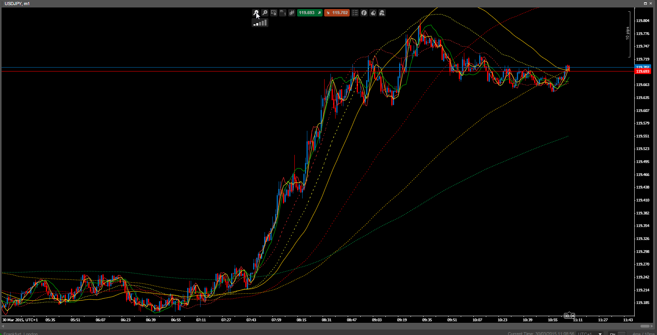Click the zoom in magnifier icon

click(265, 13)
